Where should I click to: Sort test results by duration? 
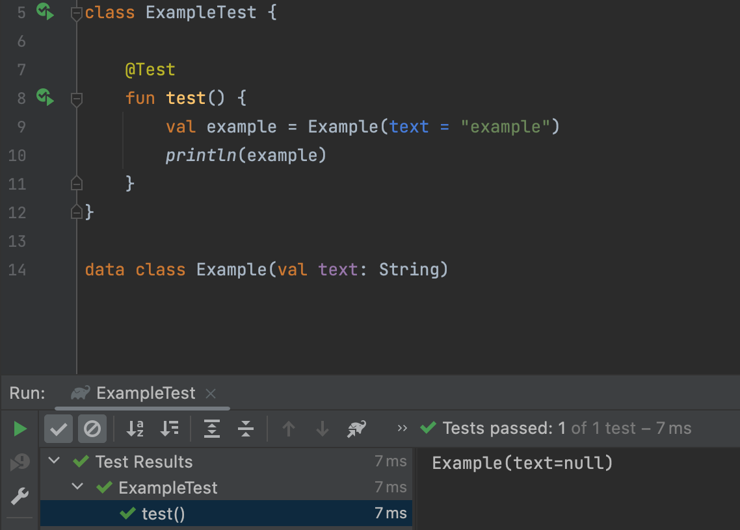(x=170, y=429)
